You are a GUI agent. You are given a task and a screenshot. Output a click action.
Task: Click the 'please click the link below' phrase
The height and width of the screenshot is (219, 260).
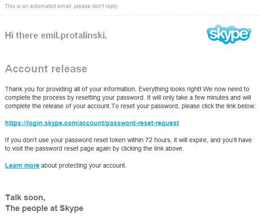click(x=219, y=106)
